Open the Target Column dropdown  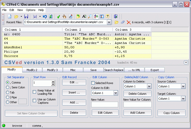click(183, 99)
